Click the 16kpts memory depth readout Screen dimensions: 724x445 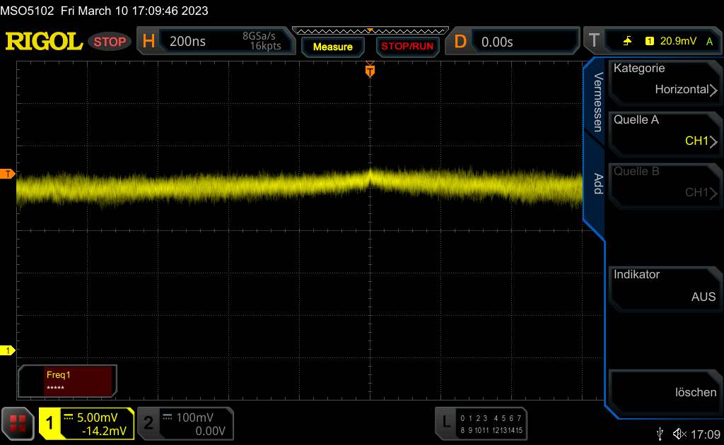(x=265, y=46)
